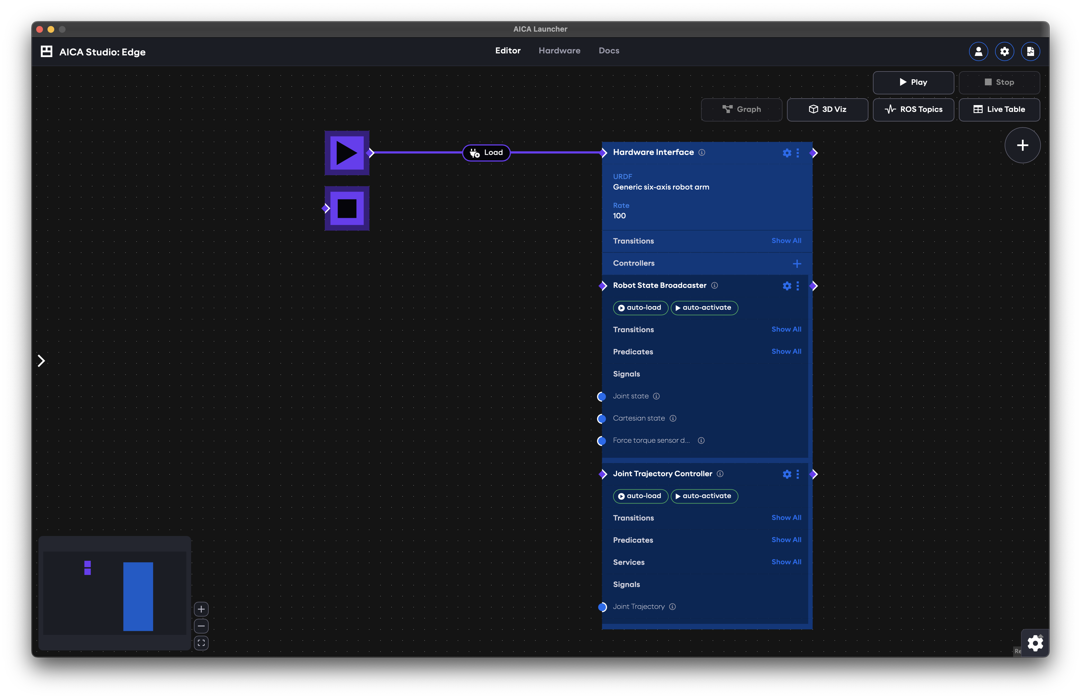Click the Force torque sensor signal port

(602, 441)
